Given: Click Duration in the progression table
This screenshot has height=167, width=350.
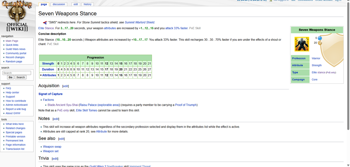Looking at the screenshot, I should coord(48,69).
